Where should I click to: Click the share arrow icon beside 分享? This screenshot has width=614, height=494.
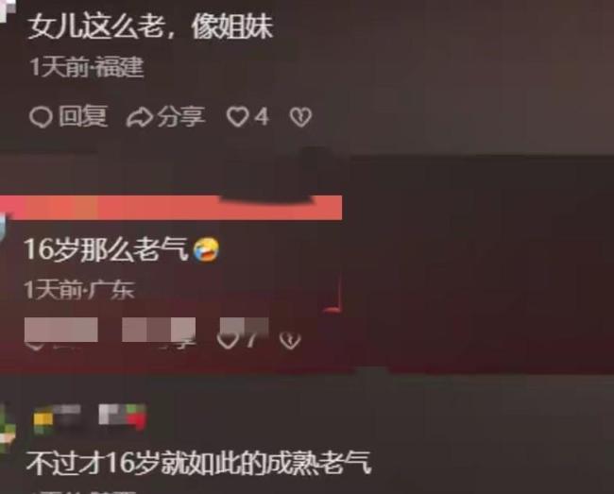[140, 117]
